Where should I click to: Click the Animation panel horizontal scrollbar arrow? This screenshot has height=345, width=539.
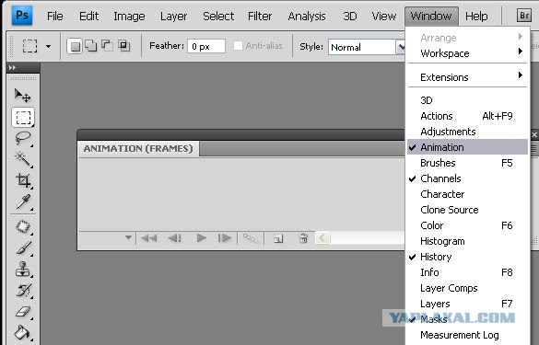(322, 237)
